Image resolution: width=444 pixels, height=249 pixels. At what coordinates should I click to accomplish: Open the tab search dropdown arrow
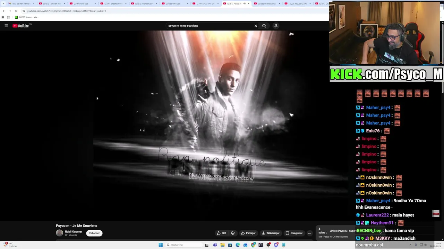click(4, 3)
